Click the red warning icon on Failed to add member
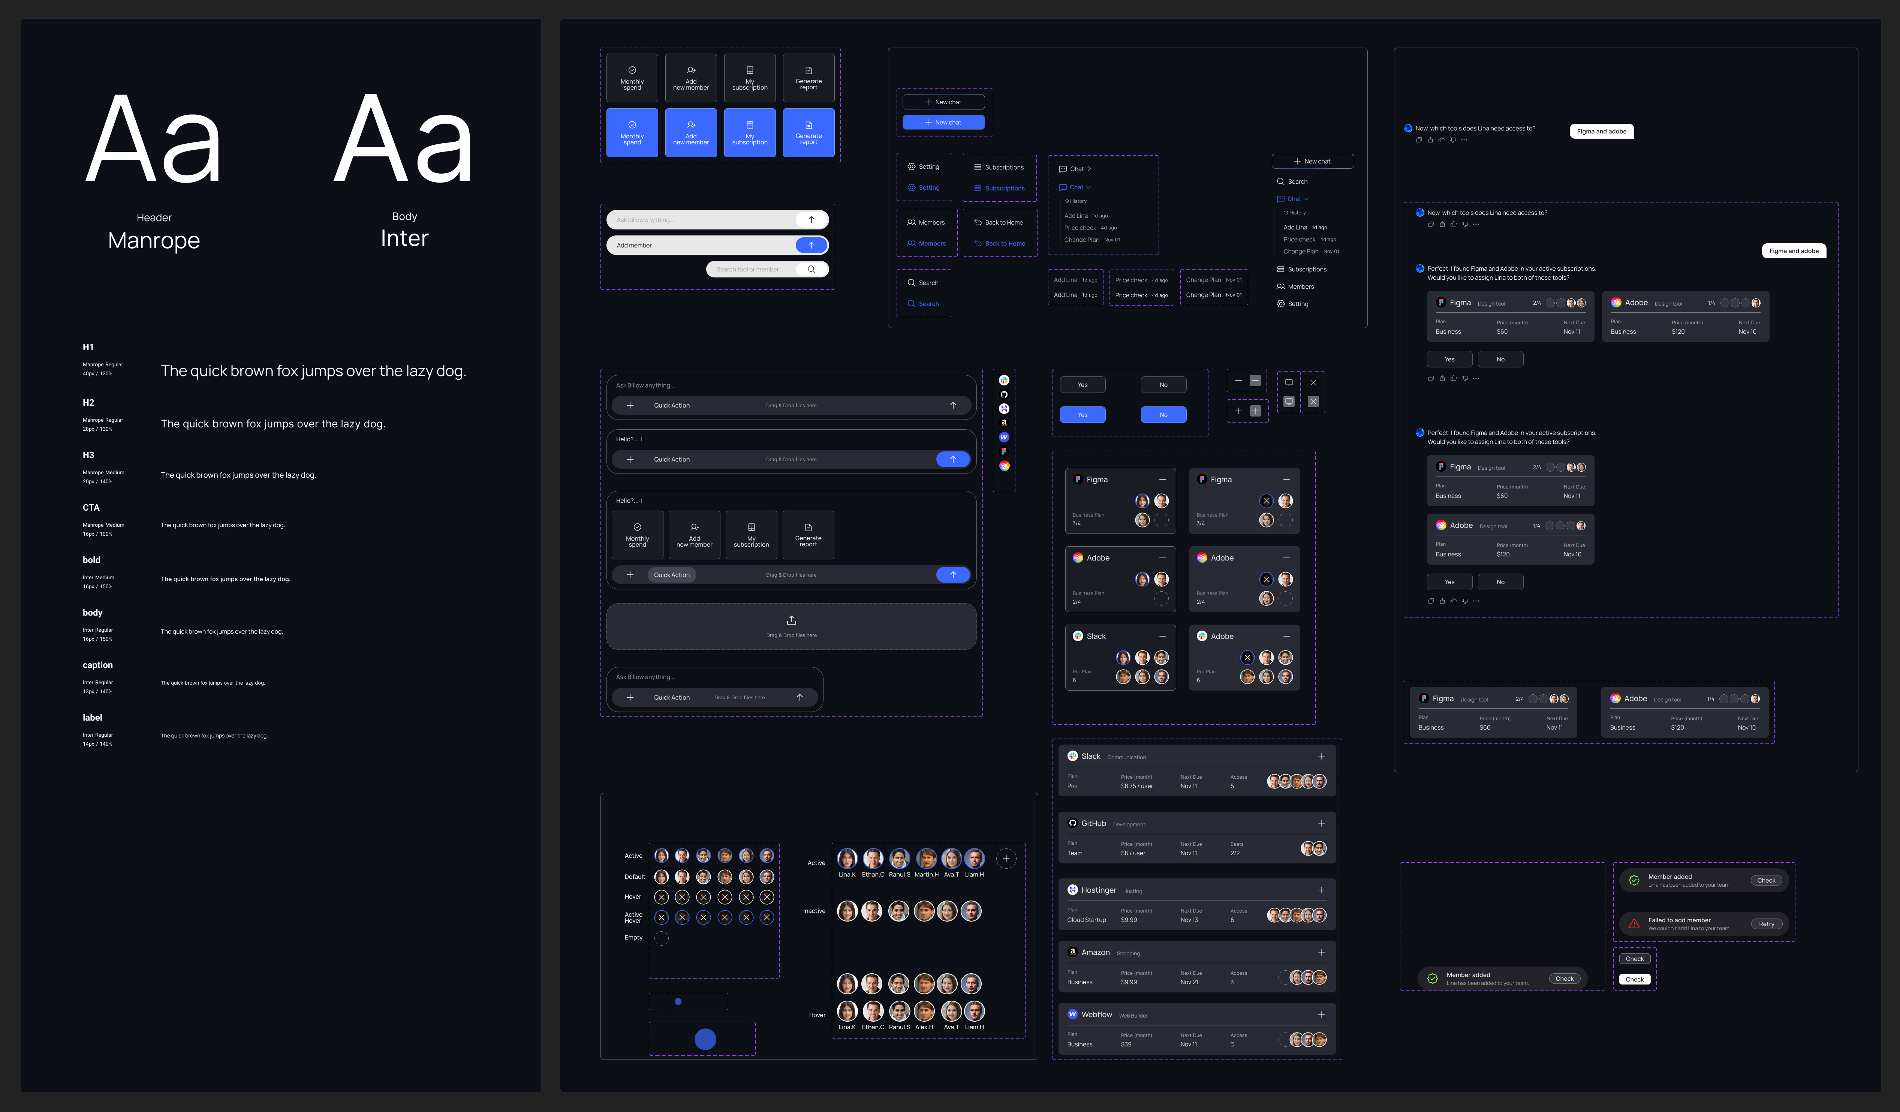Image resolution: width=1900 pixels, height=1112 pixels. [x=1634, y=923]
